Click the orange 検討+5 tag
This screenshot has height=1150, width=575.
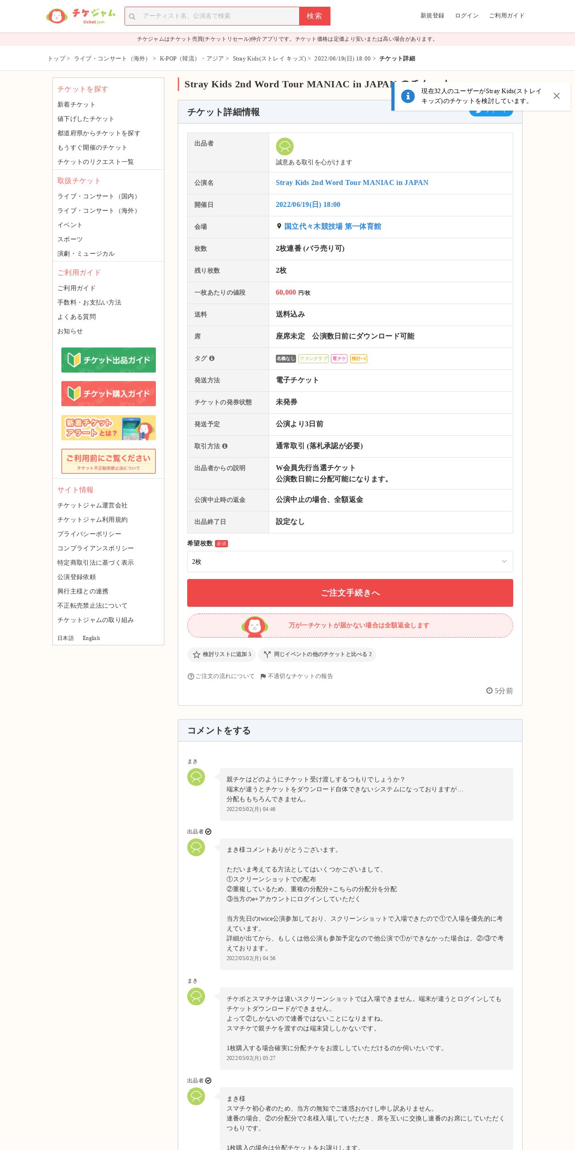359,359
